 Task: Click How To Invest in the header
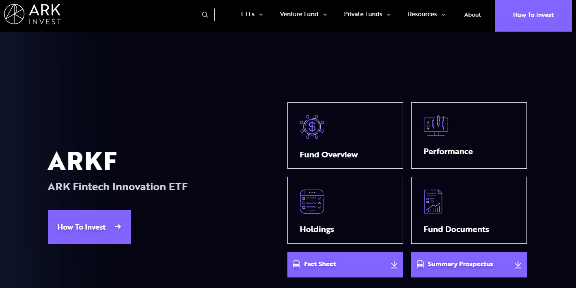533,15
